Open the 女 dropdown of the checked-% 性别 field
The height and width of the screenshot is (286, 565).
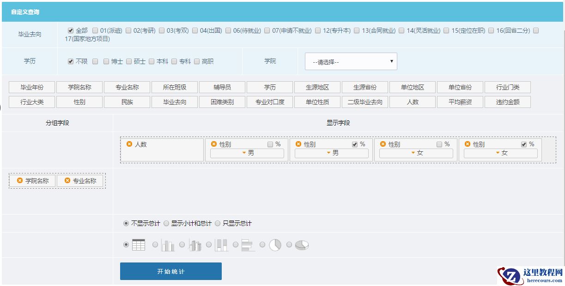click(501, 153)
